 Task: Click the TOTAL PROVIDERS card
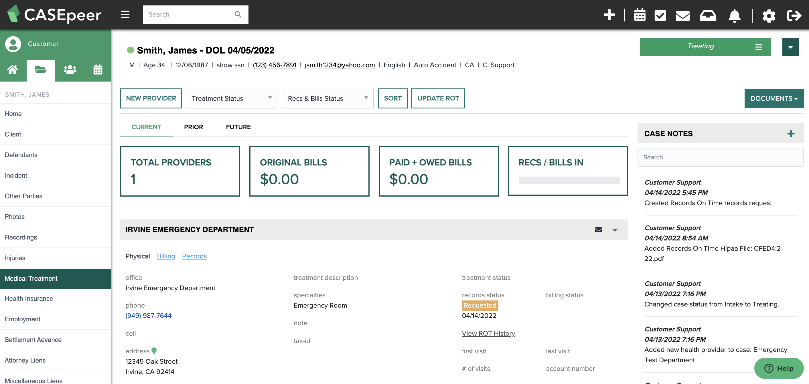tap(180, 171)
